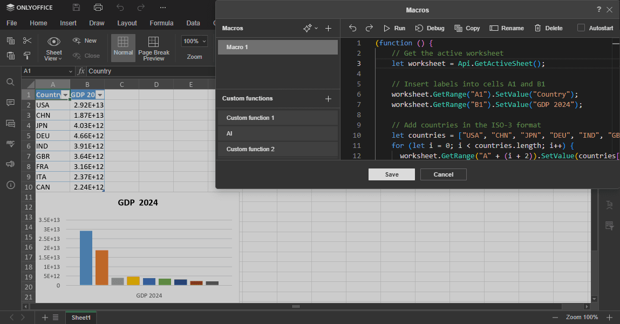Click the formula bar showing Country

pos(150,71)
